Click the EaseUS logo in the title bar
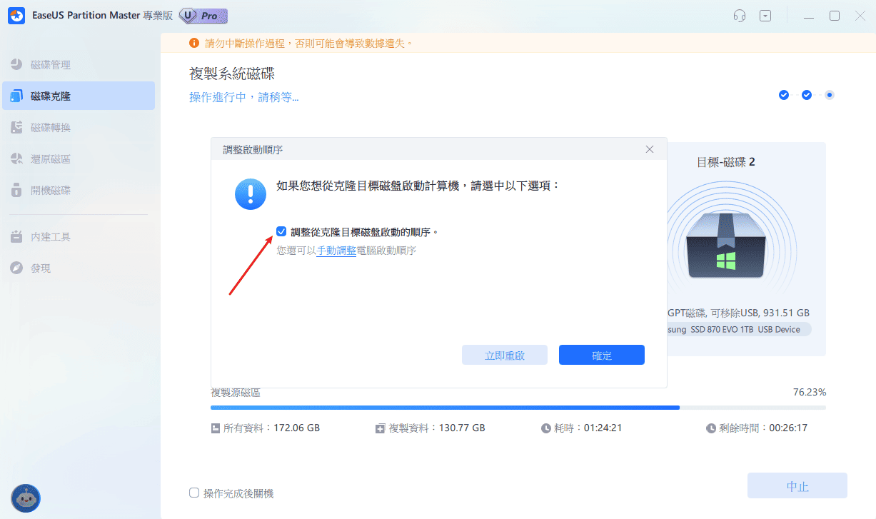Viewport: 876px width, 519px height. [x=16, y=15]
